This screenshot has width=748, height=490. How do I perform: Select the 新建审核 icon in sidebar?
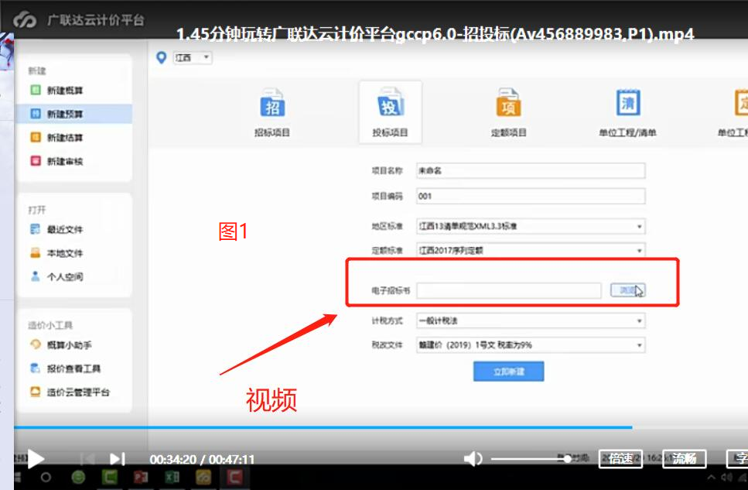tap(36, 161)
